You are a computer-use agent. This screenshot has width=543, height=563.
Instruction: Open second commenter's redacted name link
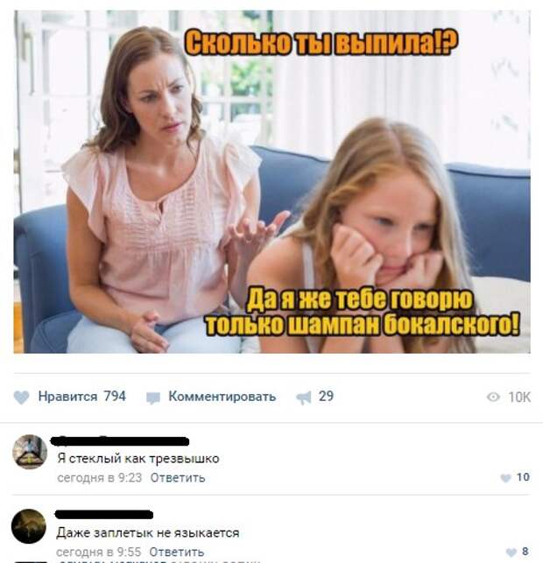(x=104, y=515)
